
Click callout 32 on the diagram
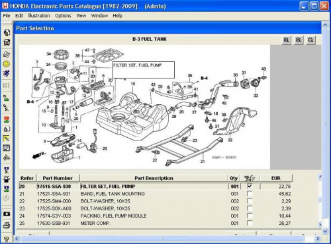point(230,140)
